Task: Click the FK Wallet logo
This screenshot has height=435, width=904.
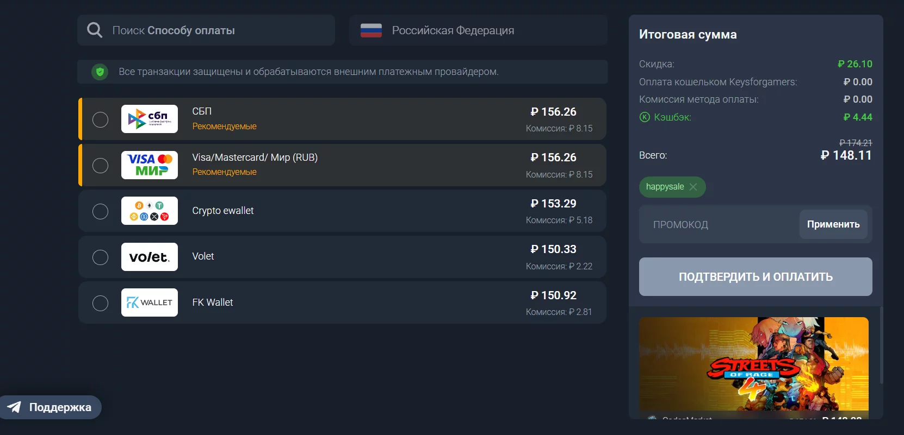Action: coord(150,302)
